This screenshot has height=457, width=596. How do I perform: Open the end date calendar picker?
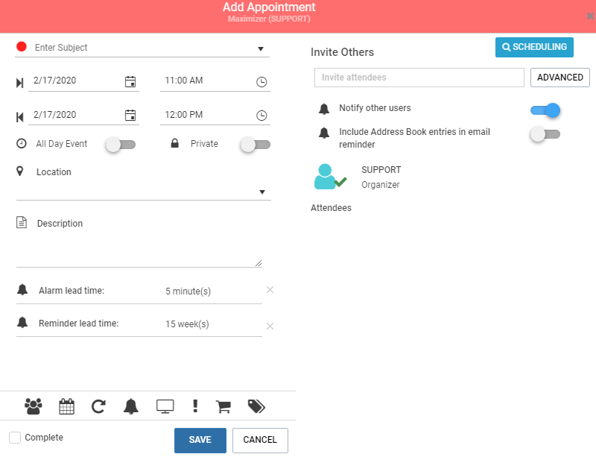(x=130, y=115)
